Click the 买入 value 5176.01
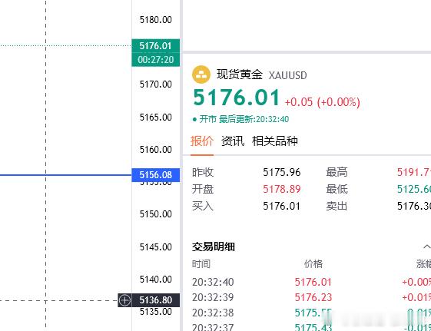This screenshot has width=431, height=331. tap(281, 206)
